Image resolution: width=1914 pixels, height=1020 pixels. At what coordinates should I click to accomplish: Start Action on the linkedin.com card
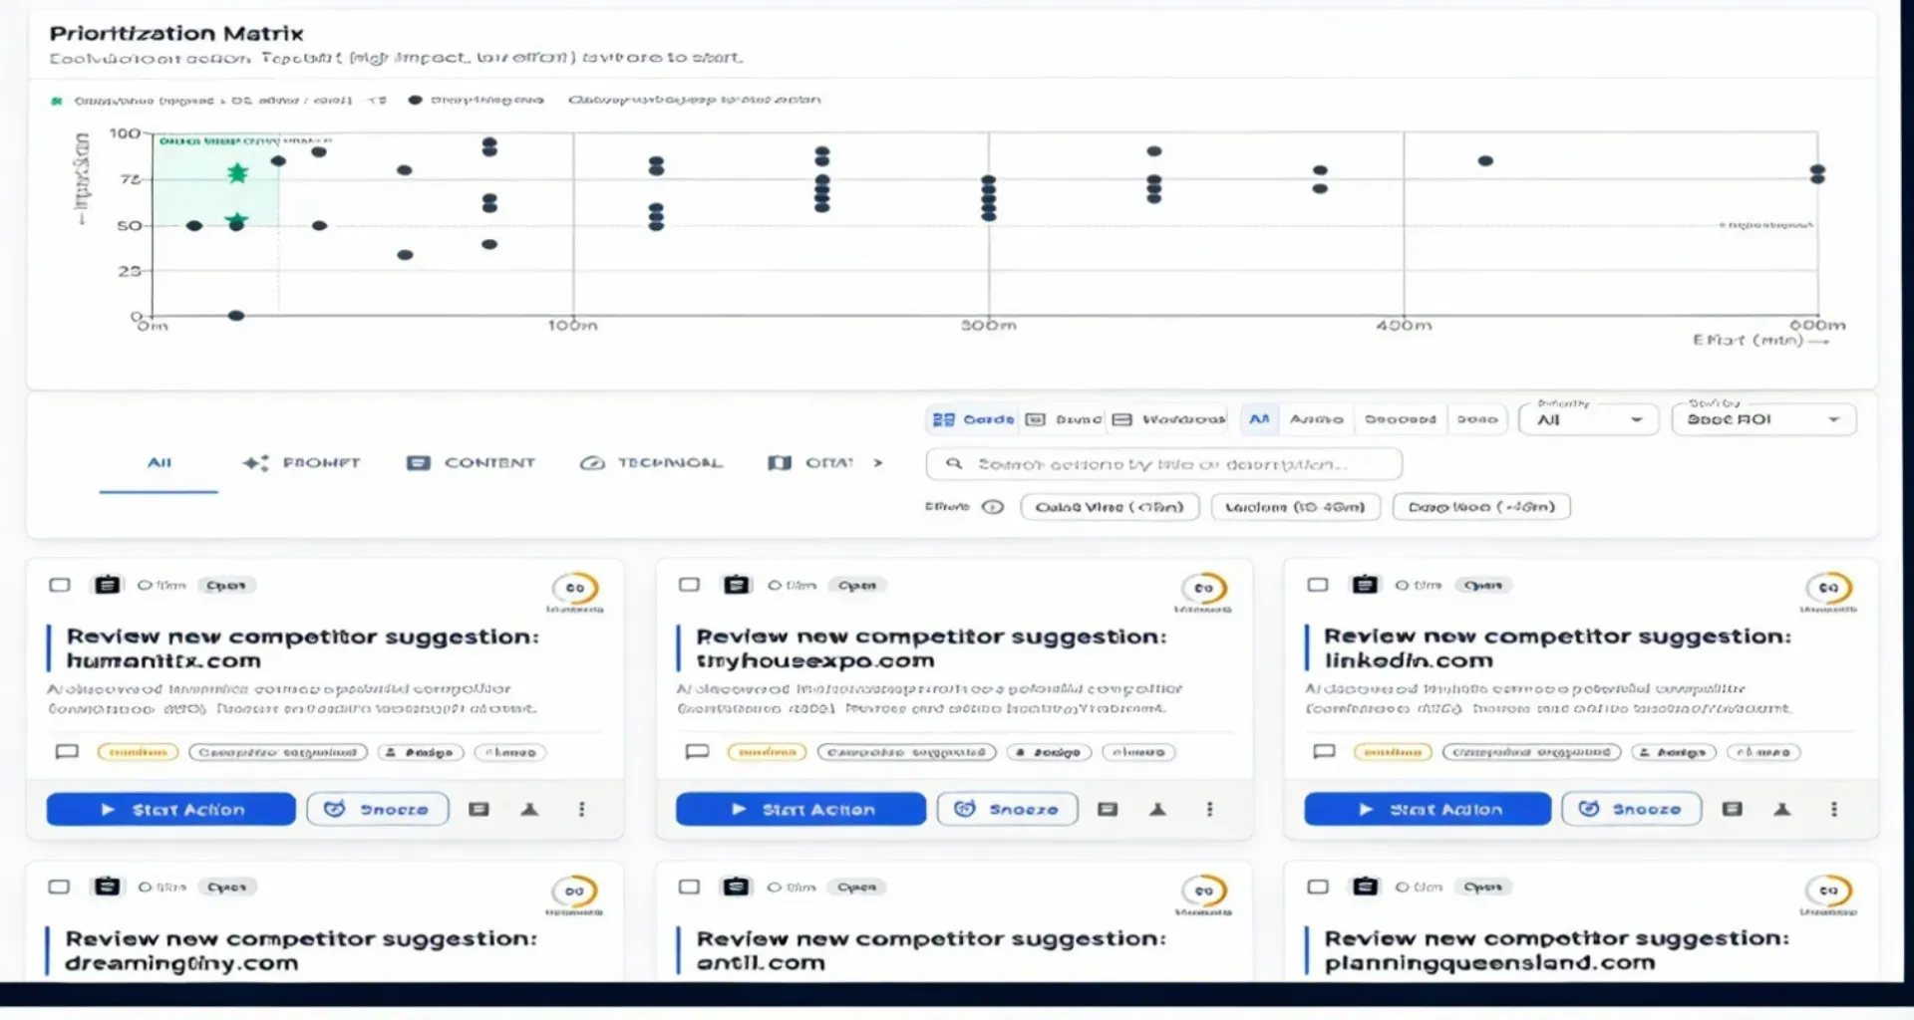1428,809
